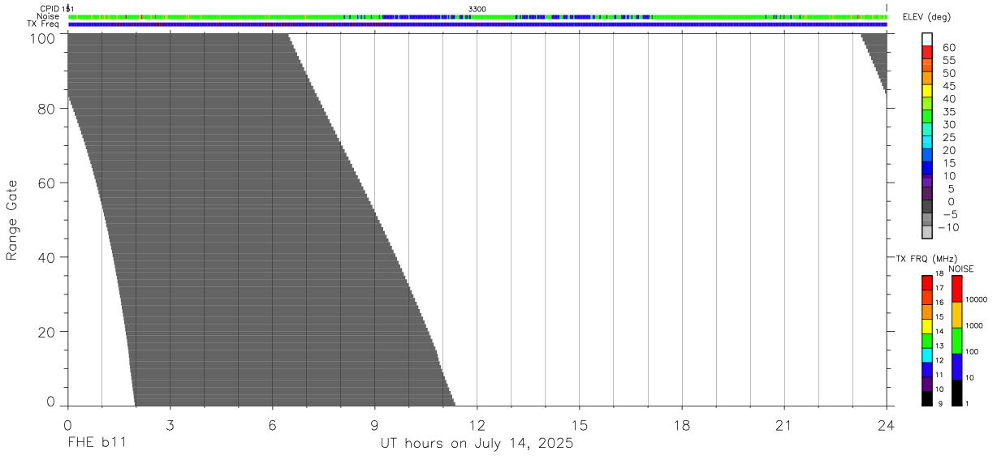
Task: Click yellow segment of TX FRQ colorbar
Action: (927, 325)
